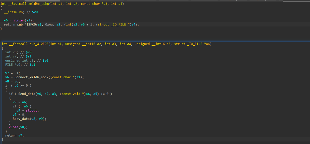Click the 'v9 = a6;' assignment line
This screenshot has height=144, width=310.
tap(20, 102)
